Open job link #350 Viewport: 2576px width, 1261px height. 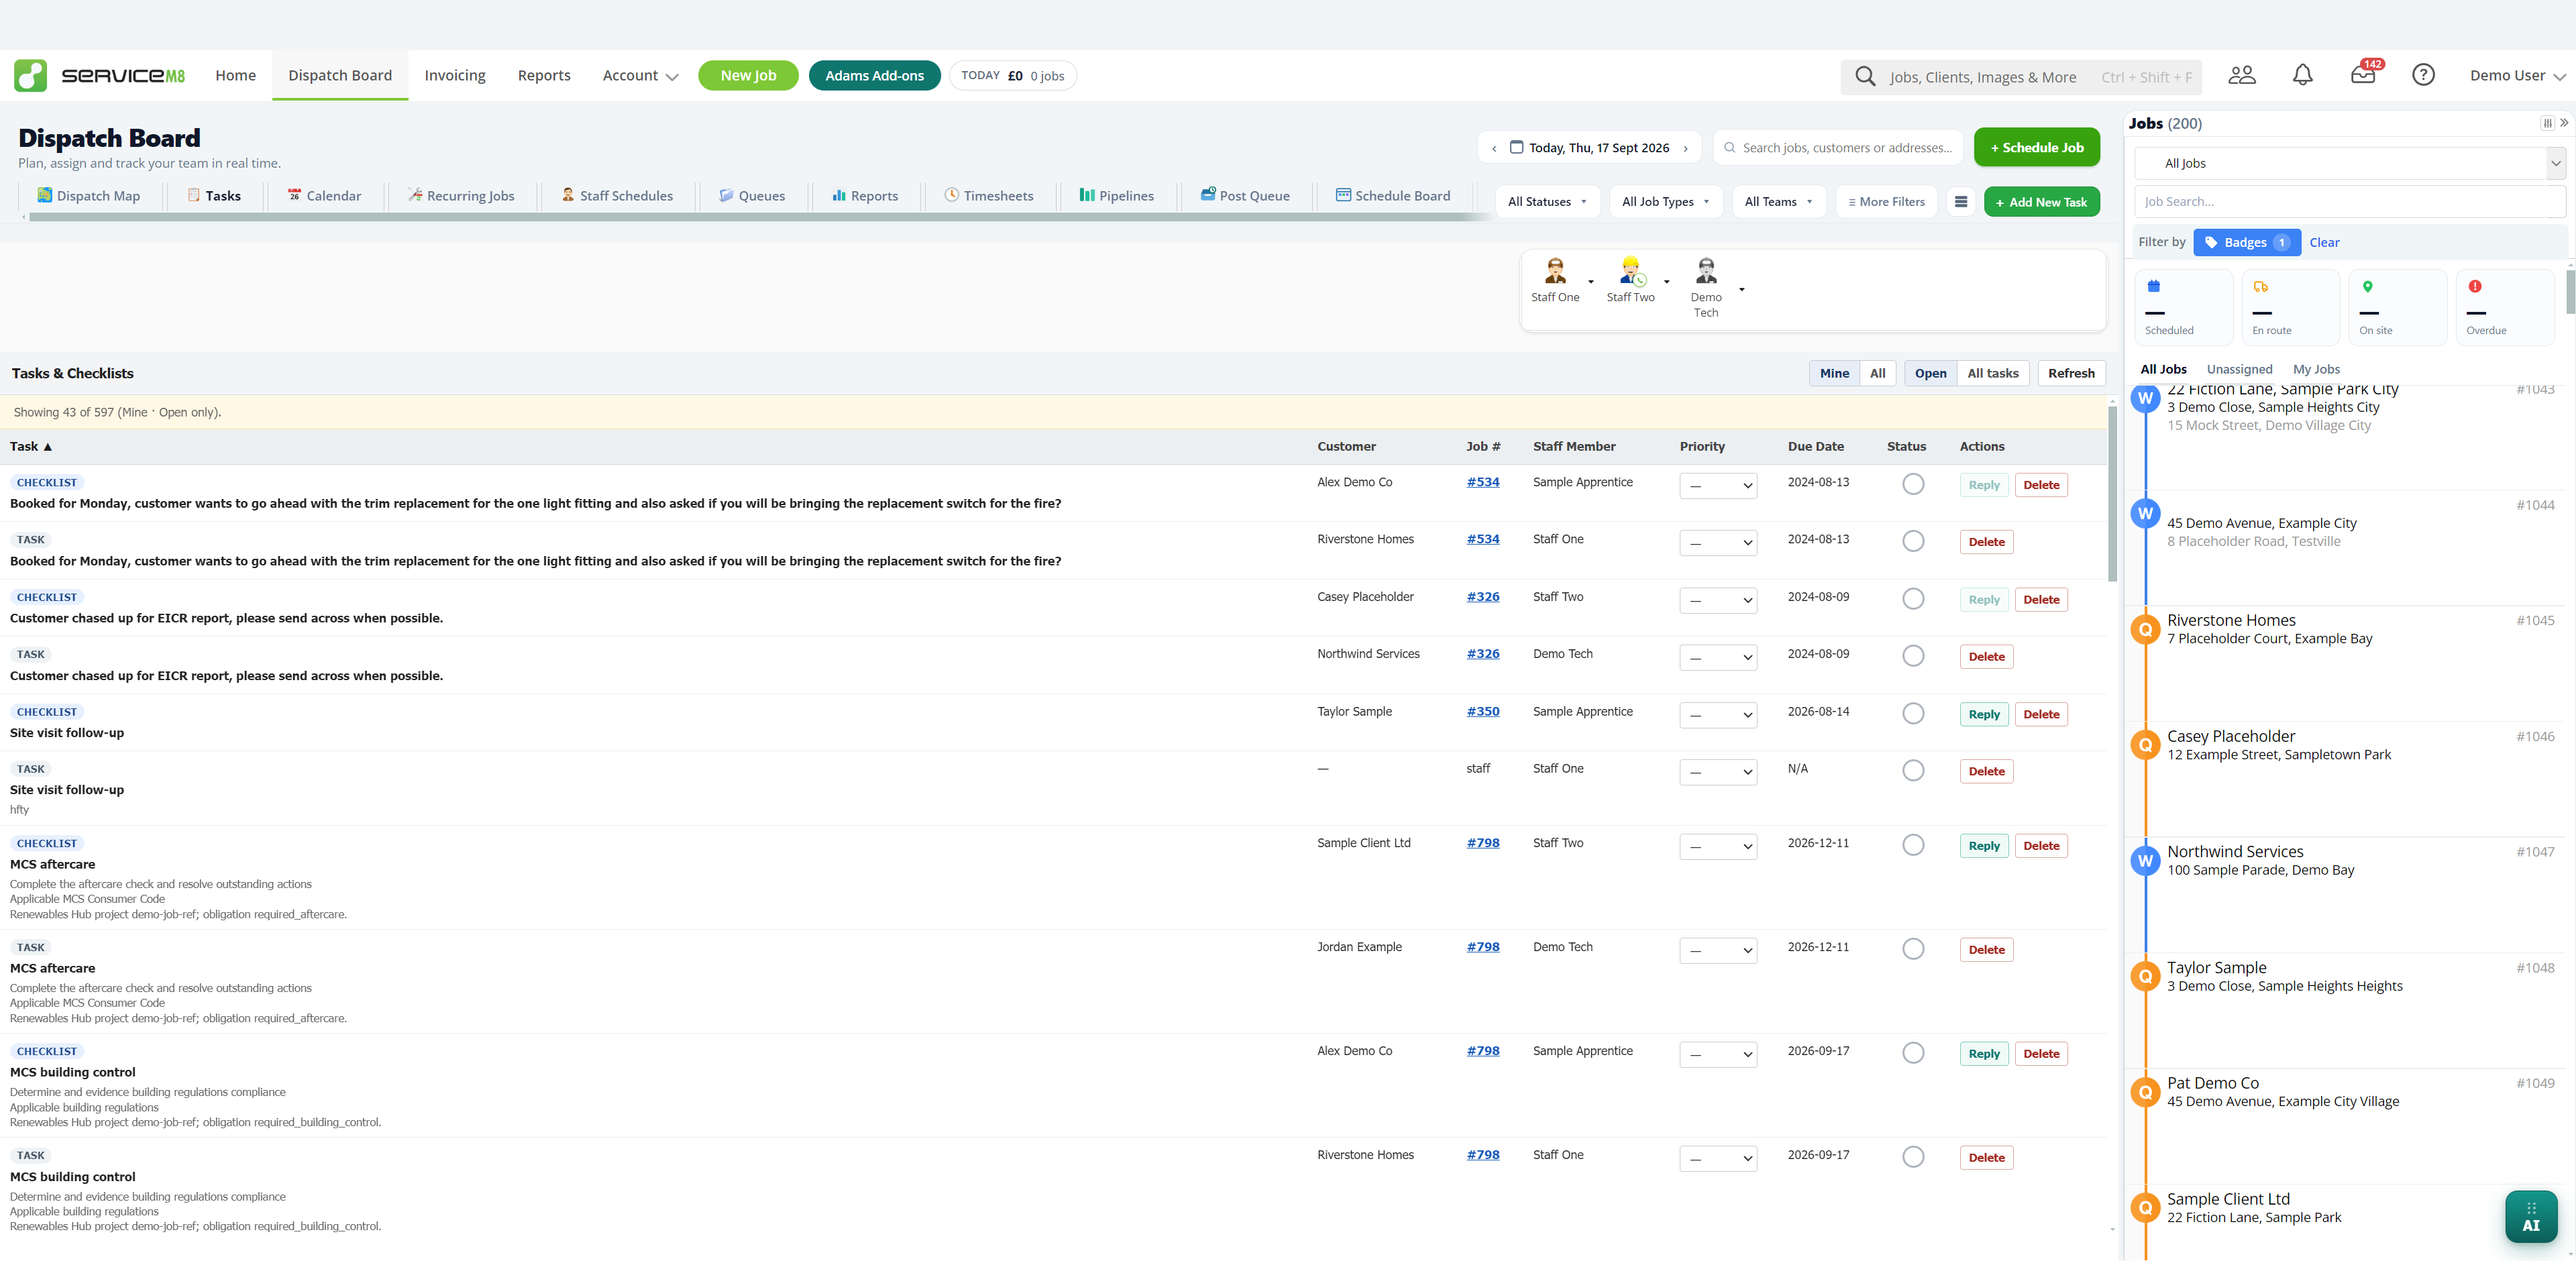[x=1483, y=711]
